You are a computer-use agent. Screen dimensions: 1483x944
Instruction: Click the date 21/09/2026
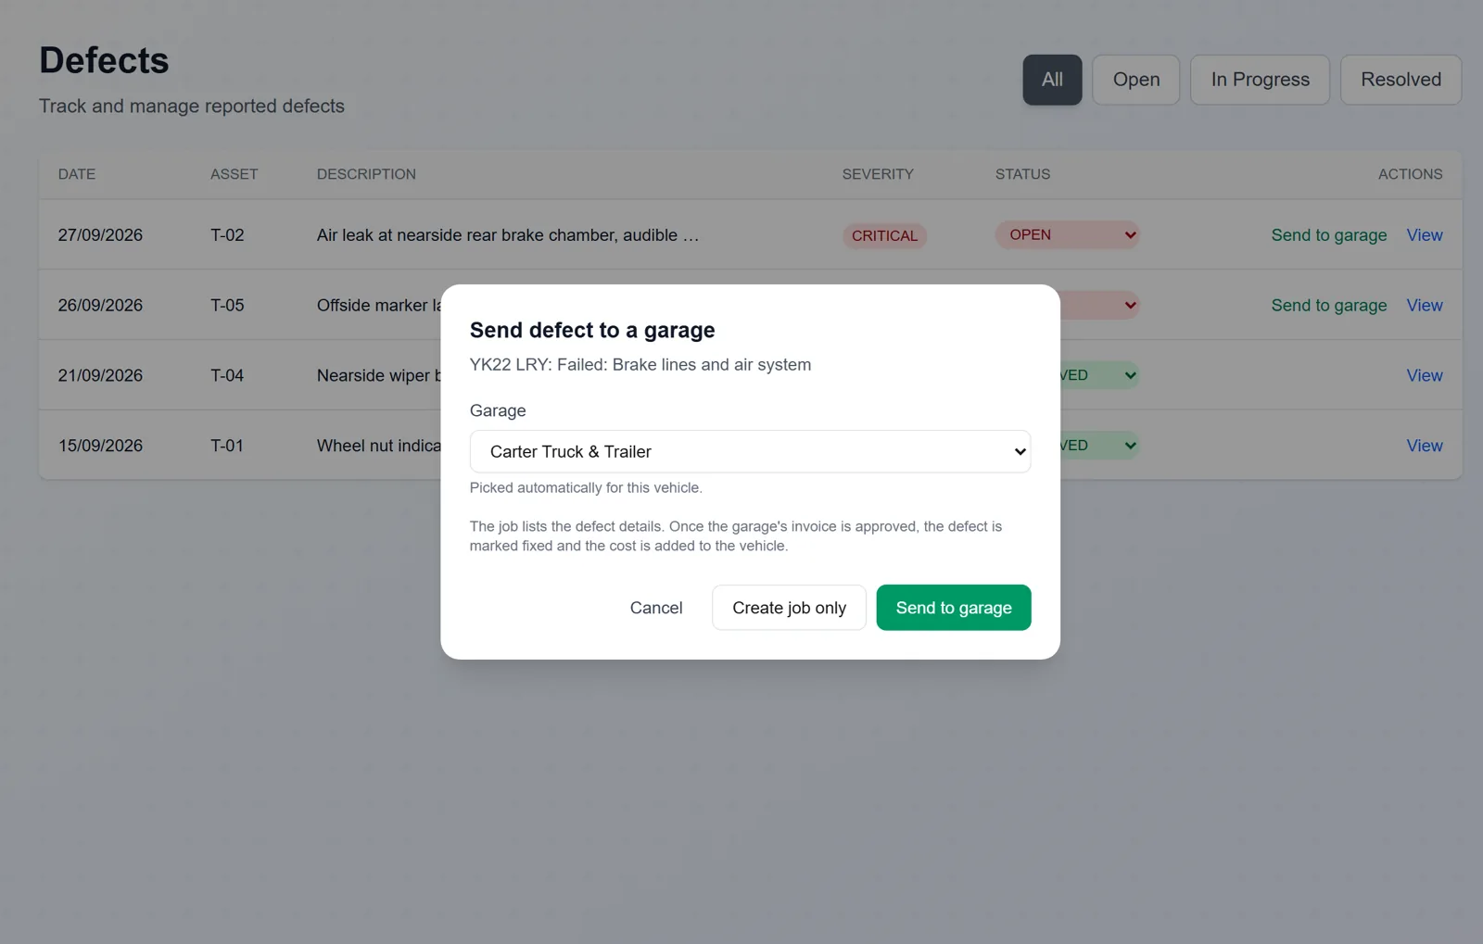point(100,375)
